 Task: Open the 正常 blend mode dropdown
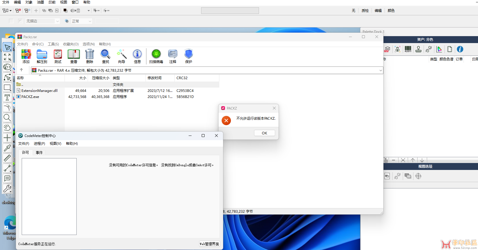pos(82,21)
